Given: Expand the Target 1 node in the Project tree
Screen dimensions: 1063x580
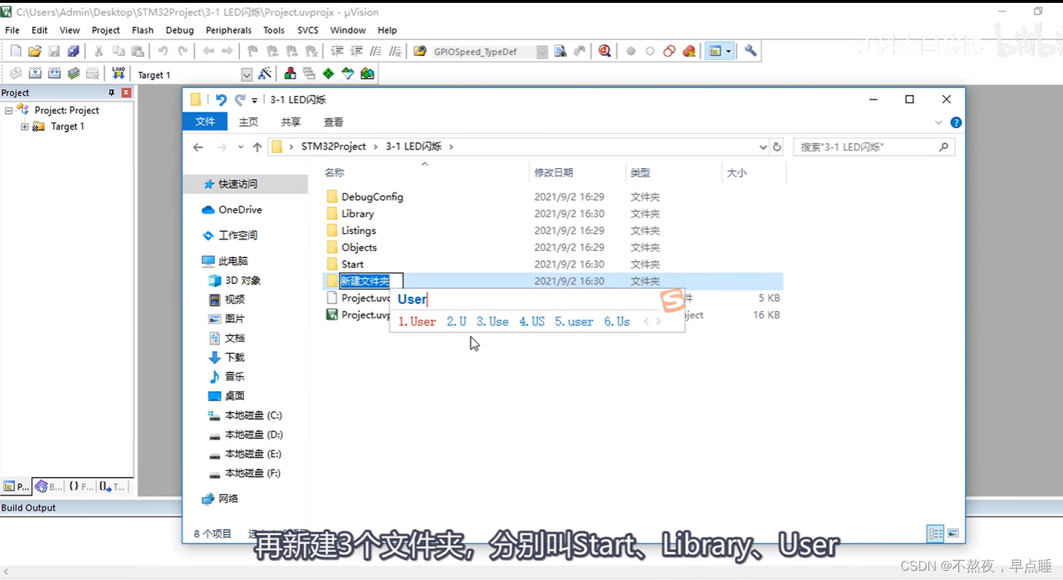Looking at the screenshot, I should [24, 127].
